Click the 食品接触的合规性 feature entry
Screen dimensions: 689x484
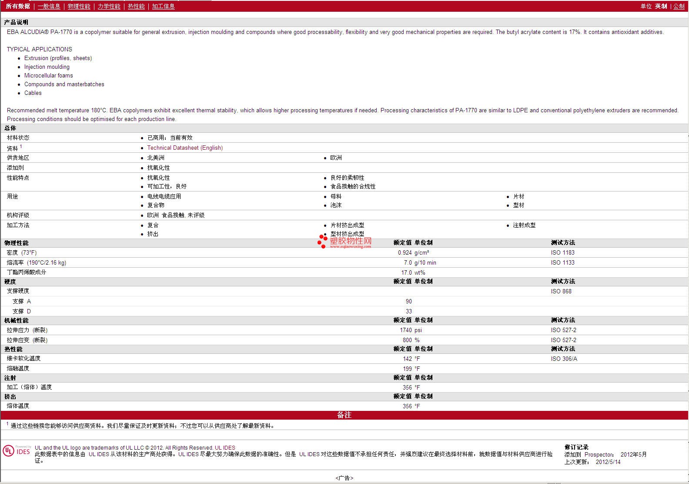click(353, 186)
